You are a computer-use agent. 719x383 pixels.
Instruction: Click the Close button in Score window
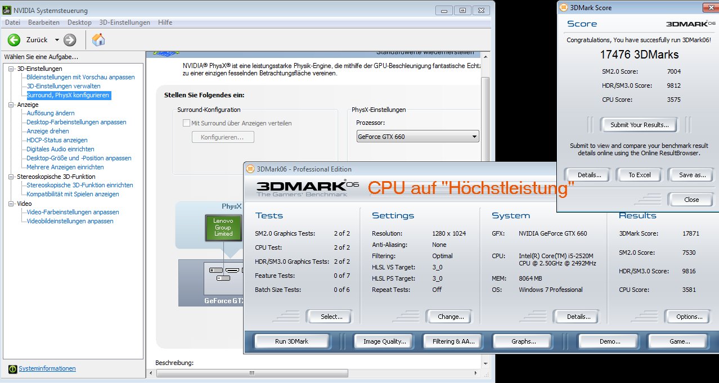coord(691,200)
